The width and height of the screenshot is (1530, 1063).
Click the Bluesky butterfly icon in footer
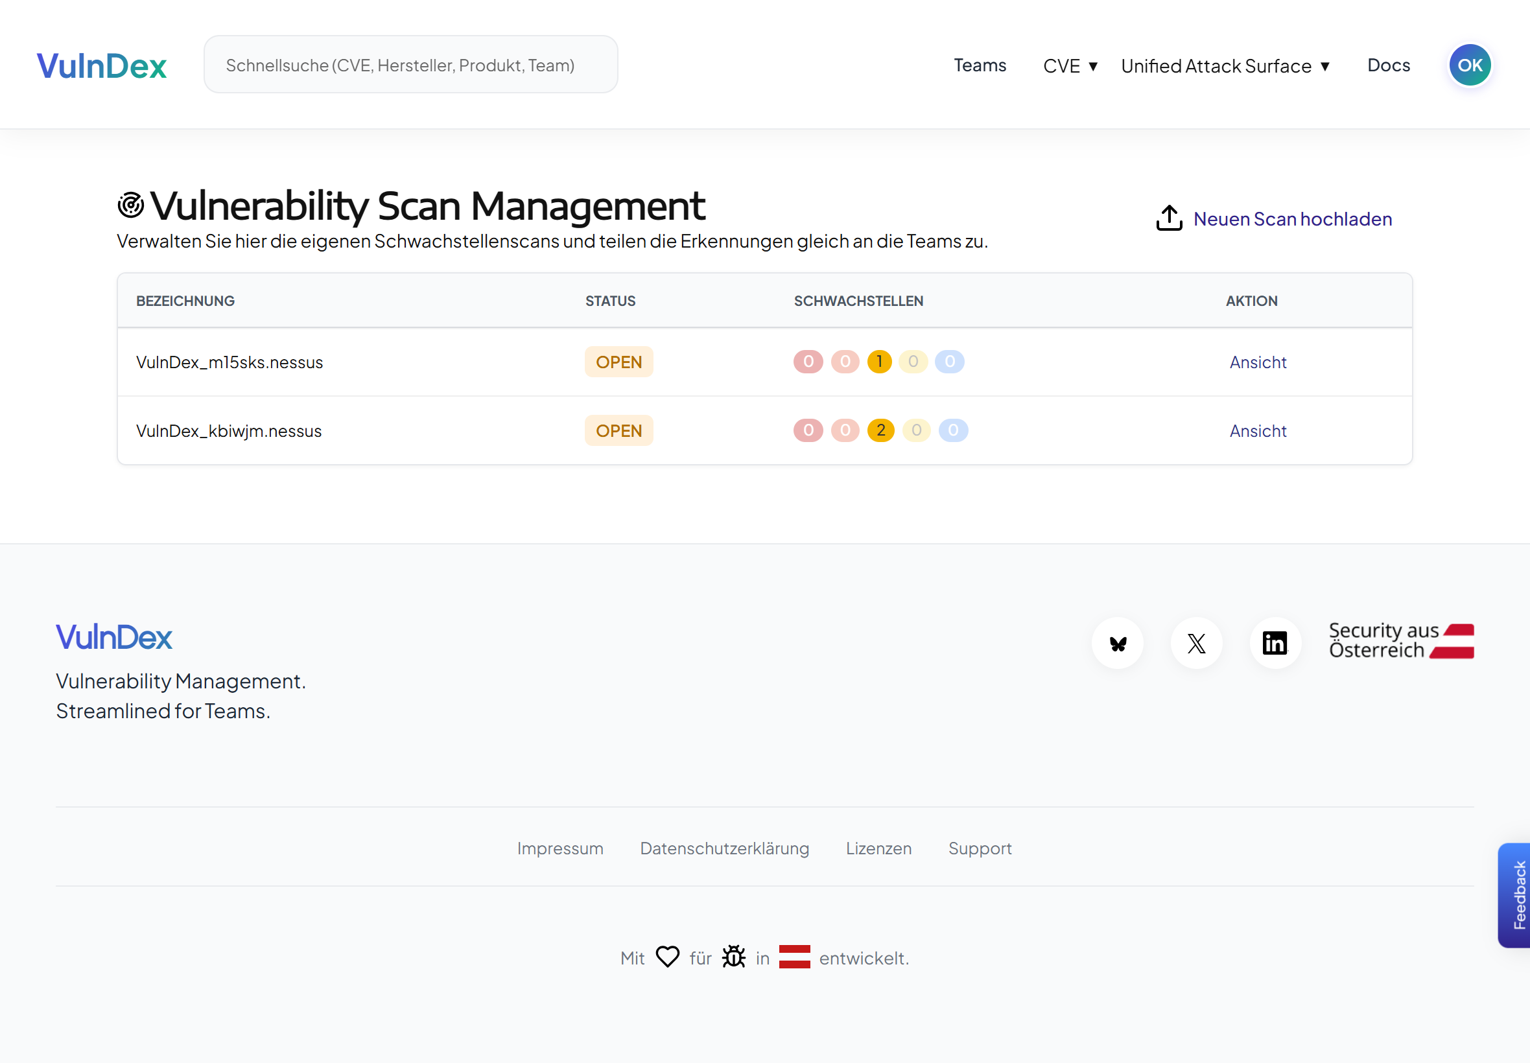coord(1118,644)
